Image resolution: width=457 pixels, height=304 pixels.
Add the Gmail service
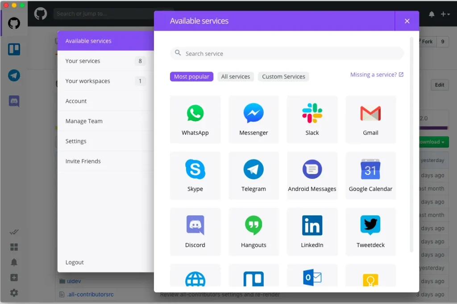(x=370, y=119)
